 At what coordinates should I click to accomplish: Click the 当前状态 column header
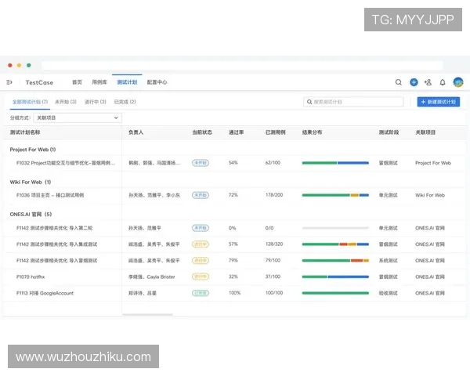pos(202,132)
